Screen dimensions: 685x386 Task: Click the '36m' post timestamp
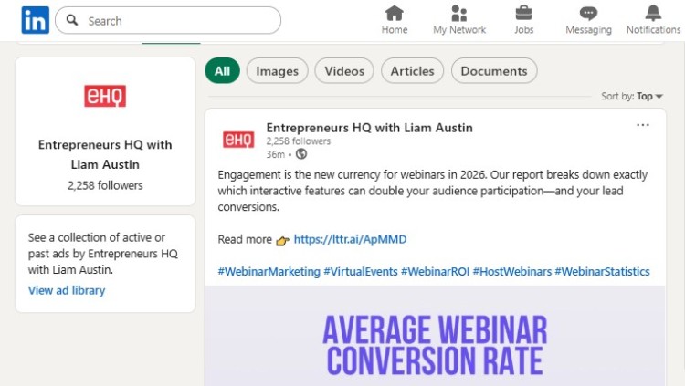[x=275, y=154]
